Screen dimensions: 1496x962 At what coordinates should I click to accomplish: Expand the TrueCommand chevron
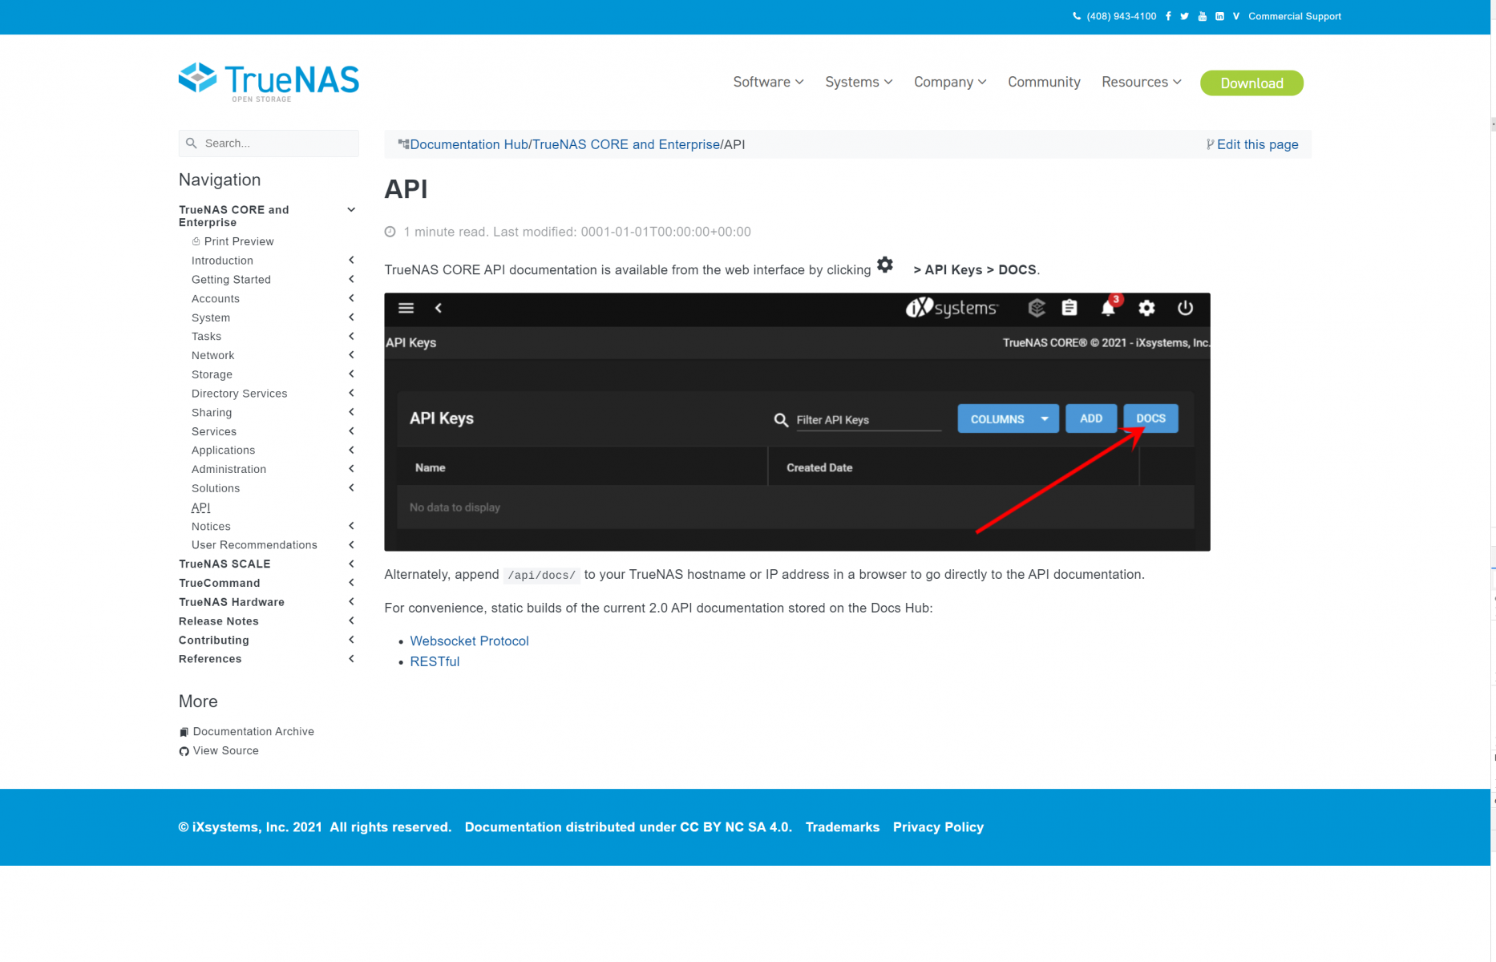351,583
